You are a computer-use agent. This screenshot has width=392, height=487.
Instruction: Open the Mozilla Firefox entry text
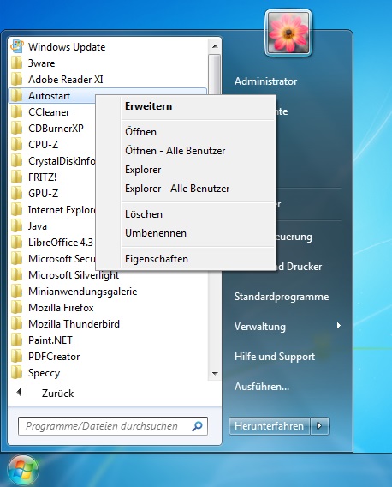[x=61, y=308]
